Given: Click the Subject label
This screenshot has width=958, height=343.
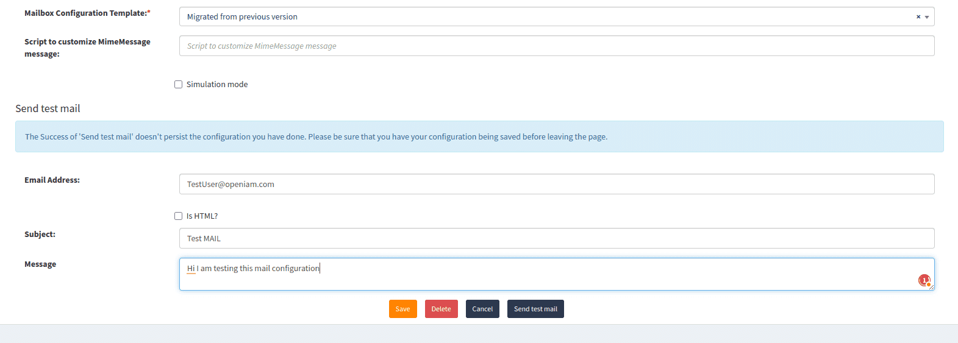Looking at the screenshot, I should (40, 235).
